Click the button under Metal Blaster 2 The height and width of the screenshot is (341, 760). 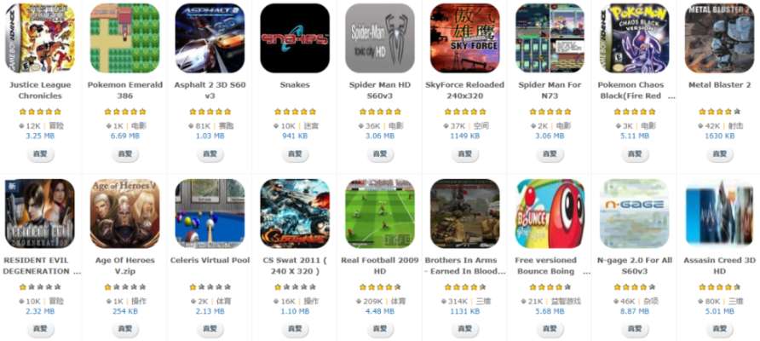coord(720,154)
